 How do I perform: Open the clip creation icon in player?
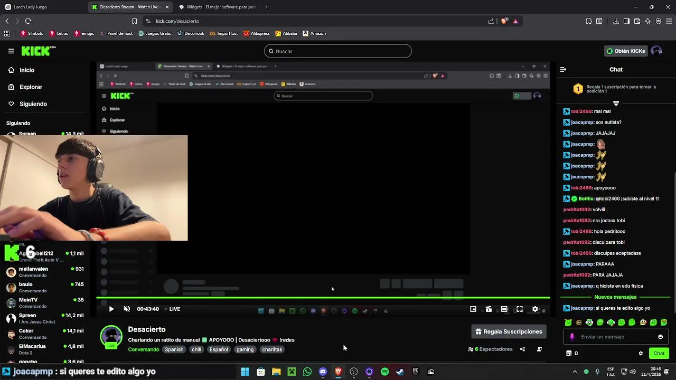coord(489,309)
